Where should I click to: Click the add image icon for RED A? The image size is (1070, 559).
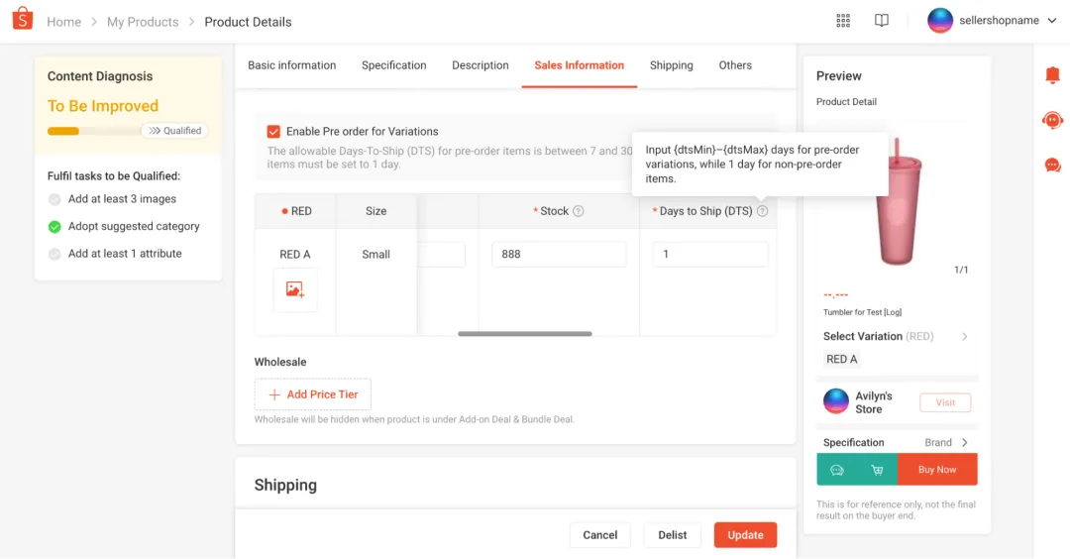point(295,289)
